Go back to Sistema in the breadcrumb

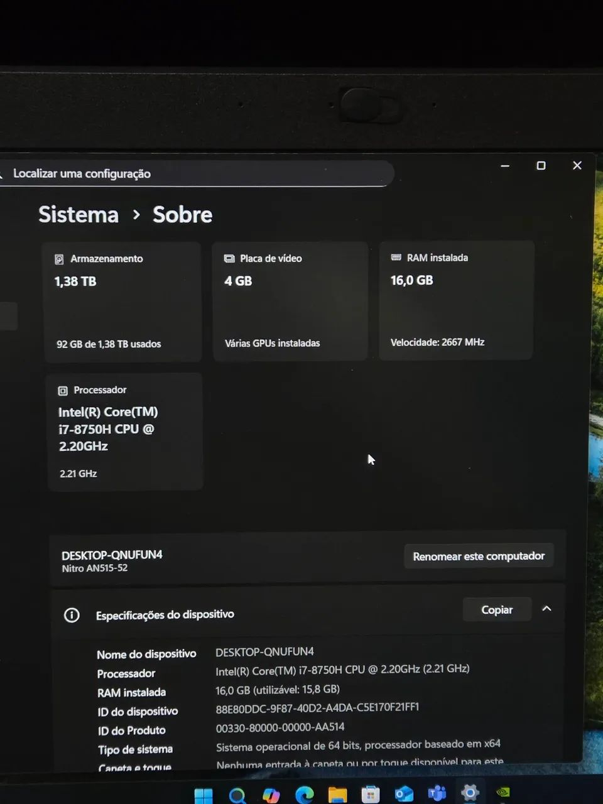point(79,215)
